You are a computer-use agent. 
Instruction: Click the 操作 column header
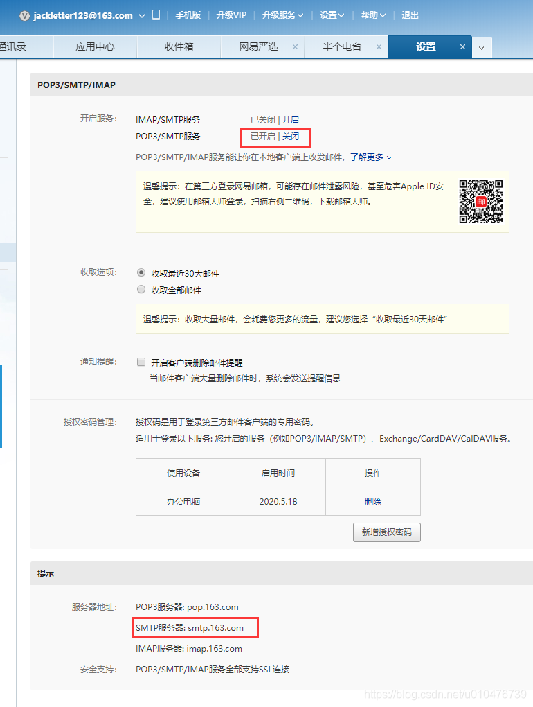tap(372, 473)
